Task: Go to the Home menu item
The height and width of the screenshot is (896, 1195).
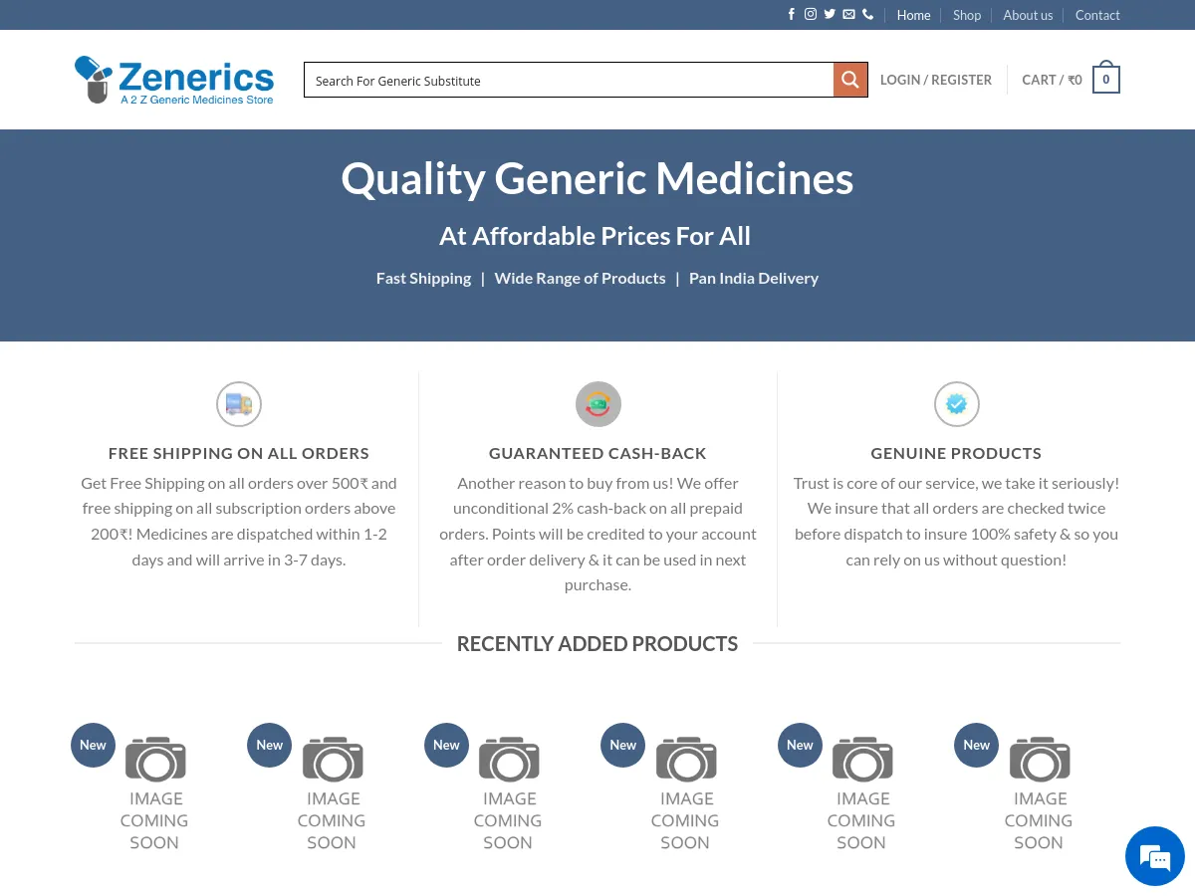Action: (913, 15)
